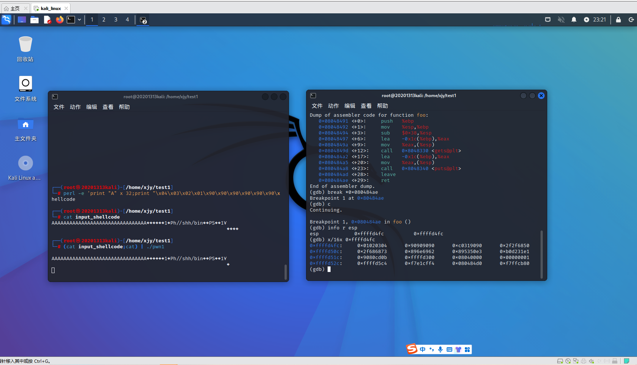Open the notifications bell
The height and width of the screenshot is (365, 637).
coord(574,20)
